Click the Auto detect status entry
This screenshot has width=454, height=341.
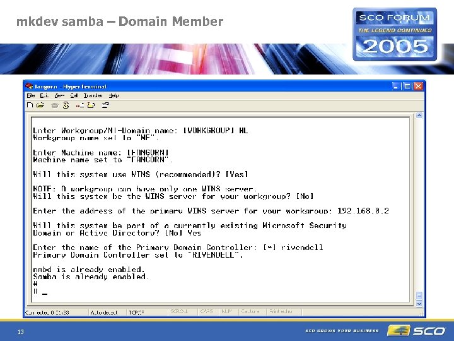pyautogui.click(x=104, y=313)
